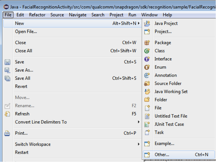Click the Untitled Text File icon
The image size is (216, 162).
(x=147, y=116)
